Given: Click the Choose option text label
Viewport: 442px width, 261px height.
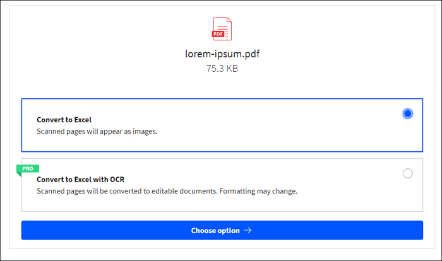Looking at the screenshot, I should pos(215,231).
